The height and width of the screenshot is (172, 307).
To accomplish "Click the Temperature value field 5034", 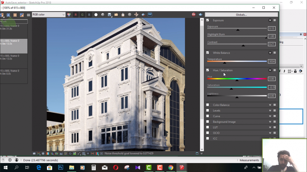I will (272, 61).
